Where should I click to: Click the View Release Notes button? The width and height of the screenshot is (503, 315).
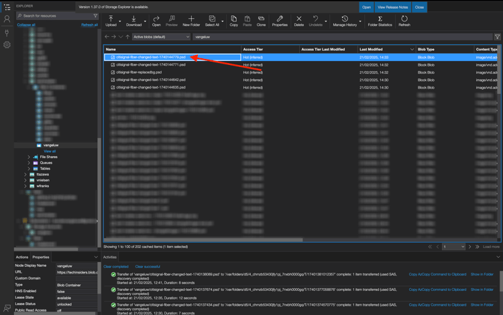coord(392,7)
